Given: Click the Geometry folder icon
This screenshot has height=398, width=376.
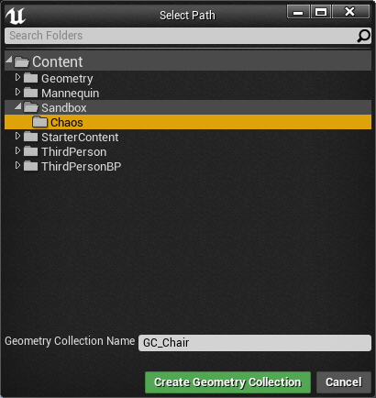Looking at the screenshot, I should [30, 78].
